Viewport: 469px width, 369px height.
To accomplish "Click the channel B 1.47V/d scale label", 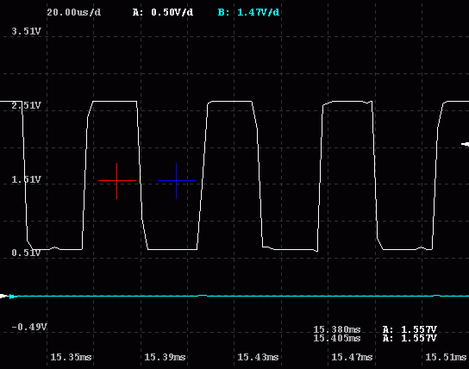I will click(x=248, y=13).
